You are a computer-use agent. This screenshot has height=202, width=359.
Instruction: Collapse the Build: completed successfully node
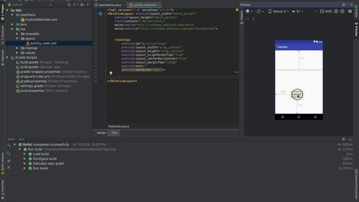coord(15,145)
